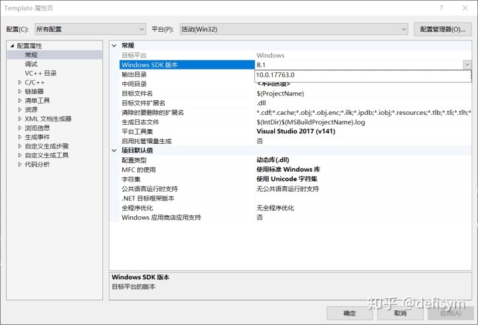Collapse the 配置属性 tree node
478x325 pixels.
pyautogui.click(x=12, y=46)
